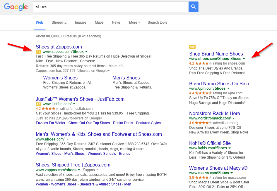Click the Ad badge next to www.zappos.com/Shoes
This screenshot has width=277, height=191.
[38, 52]
